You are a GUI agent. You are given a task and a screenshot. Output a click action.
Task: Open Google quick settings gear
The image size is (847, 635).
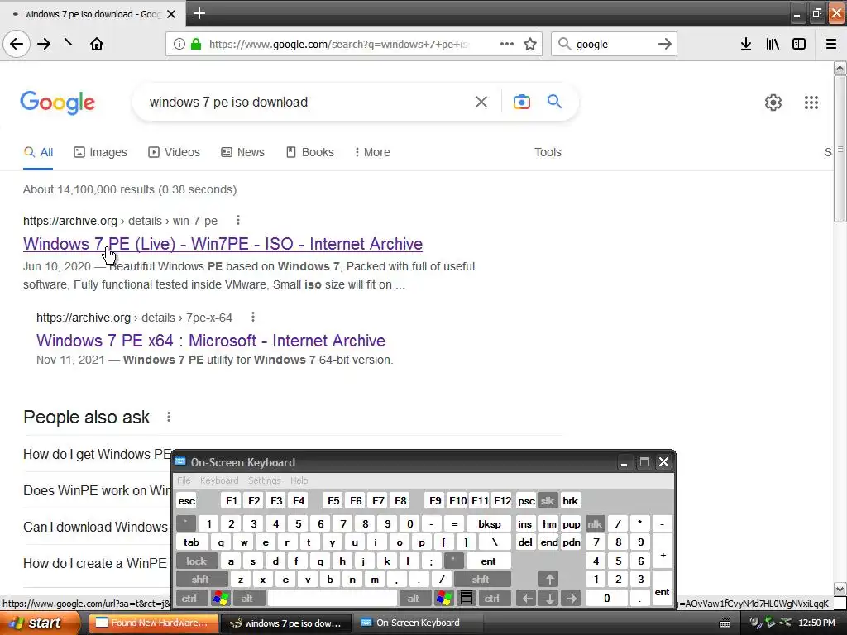pos(773,102)
